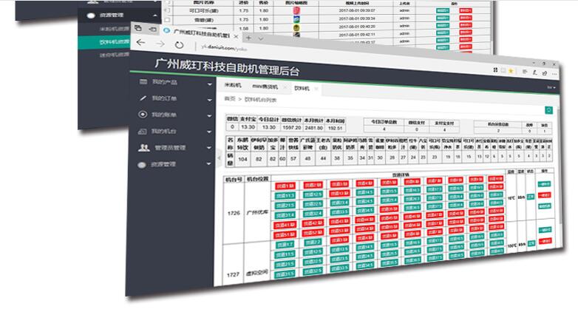Collapse 资源管理 arrow in back window
Image resolution: width=578 pixels, height=315 pixels.
click(155, 16)
